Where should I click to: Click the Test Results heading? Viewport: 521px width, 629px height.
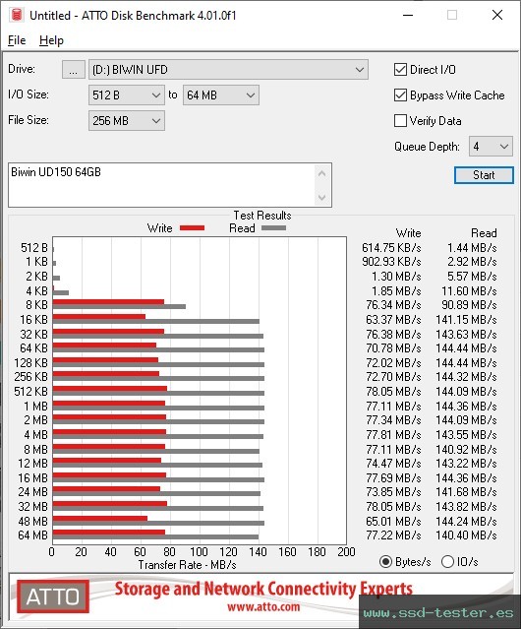(x=262, y=216)
